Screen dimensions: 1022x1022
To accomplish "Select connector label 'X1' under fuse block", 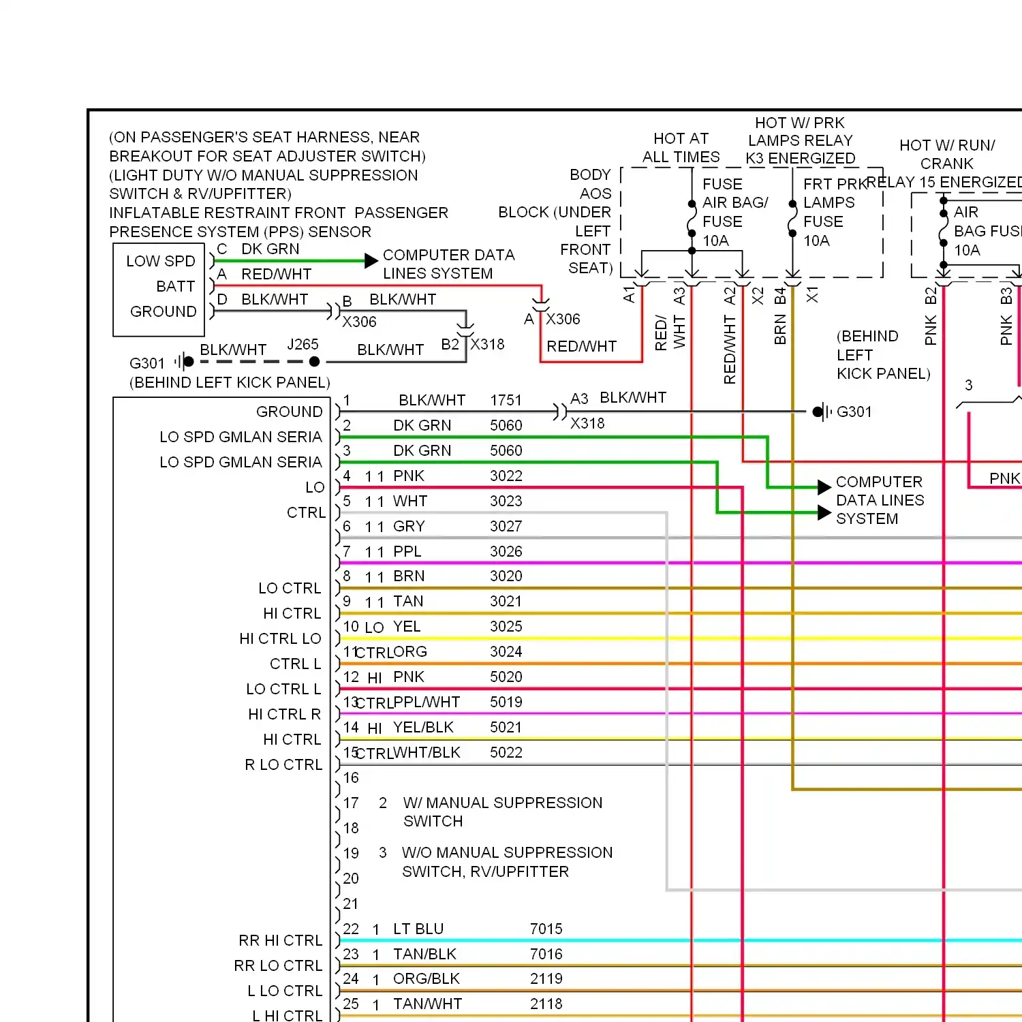I will (812, 295).
